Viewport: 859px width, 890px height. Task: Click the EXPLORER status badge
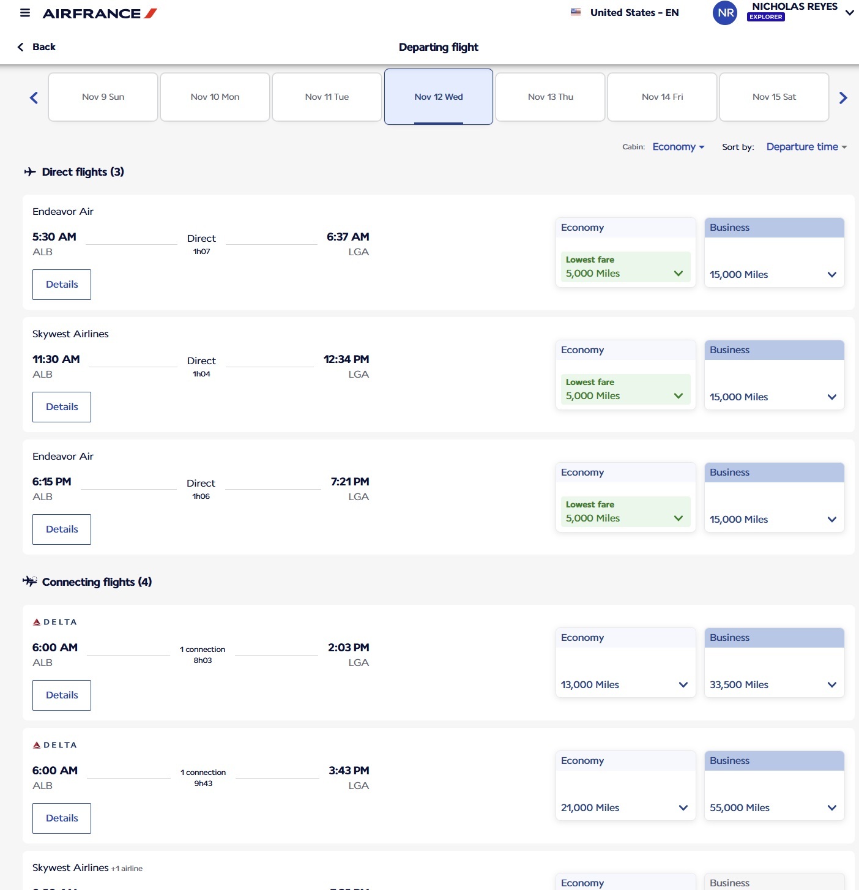pos(765,17)
